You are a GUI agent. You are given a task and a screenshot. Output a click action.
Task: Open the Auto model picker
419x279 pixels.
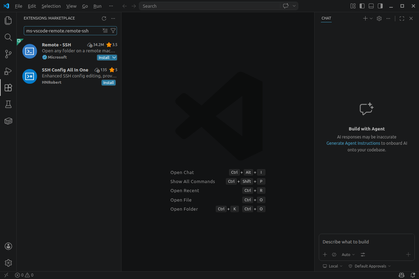[348, 255]
